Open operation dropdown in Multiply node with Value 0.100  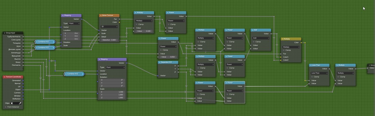144,21
